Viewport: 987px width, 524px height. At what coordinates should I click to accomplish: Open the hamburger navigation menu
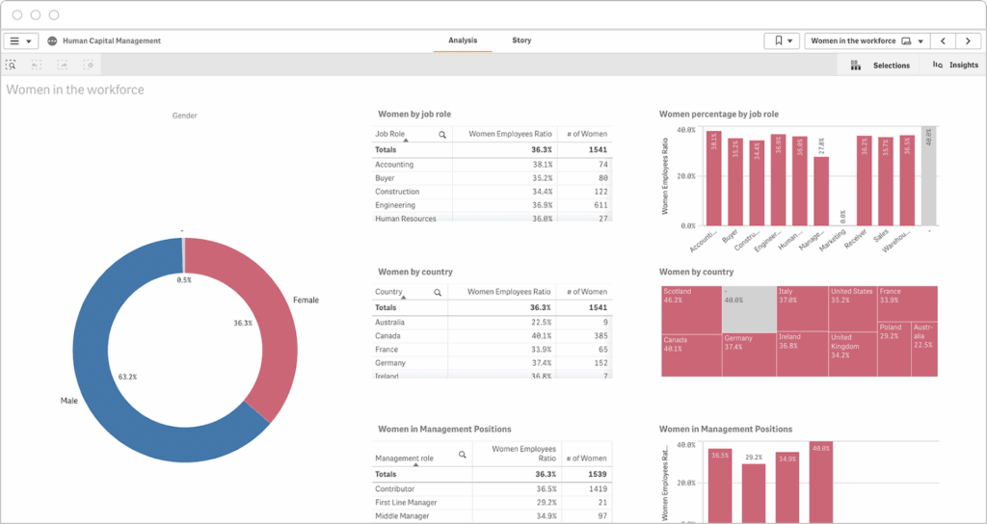[x=21, y=40]
